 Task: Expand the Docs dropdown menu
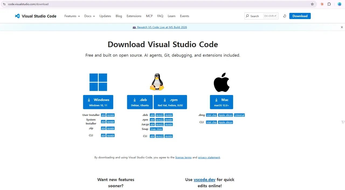point(89,16)
